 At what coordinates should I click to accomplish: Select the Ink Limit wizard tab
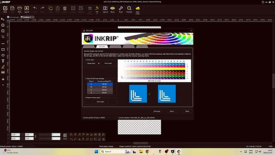(x=102, y=46)
